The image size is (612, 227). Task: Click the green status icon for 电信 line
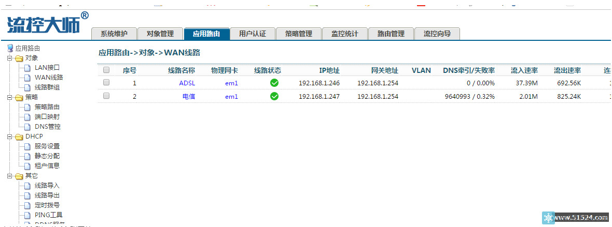click(x=274, y=96)
